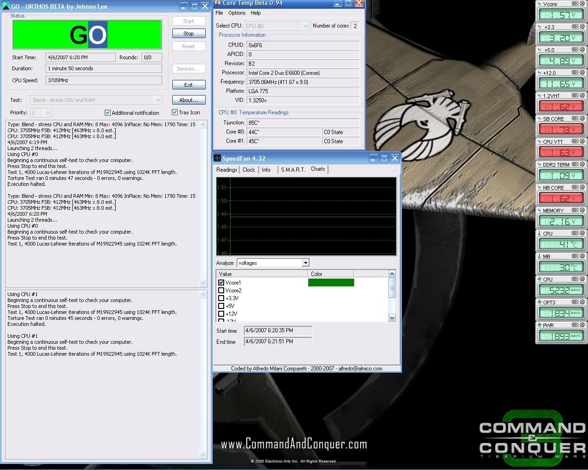The height and width of the screenshot is (470, 588).
Task: Click the About... button
Action: point(189,100)
